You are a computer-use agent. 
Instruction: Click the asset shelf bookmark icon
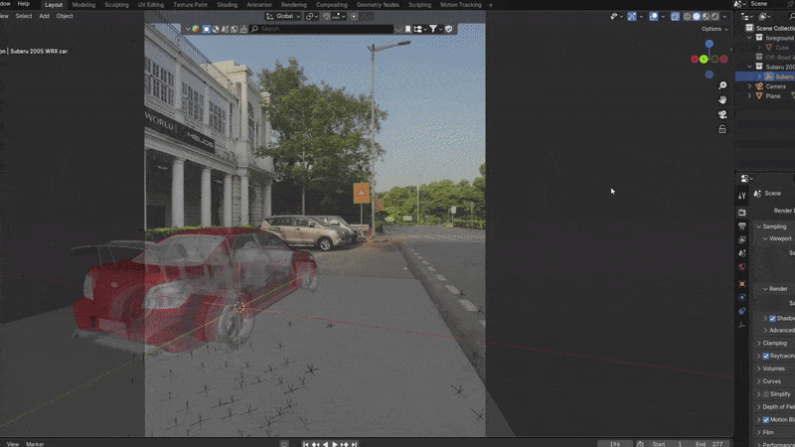[407, 29]
